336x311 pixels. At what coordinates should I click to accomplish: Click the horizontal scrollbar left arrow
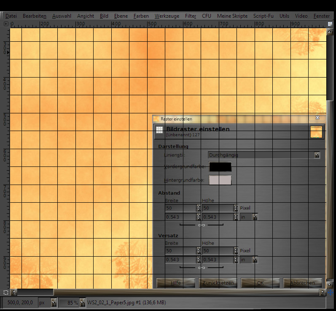click(14, 292)
